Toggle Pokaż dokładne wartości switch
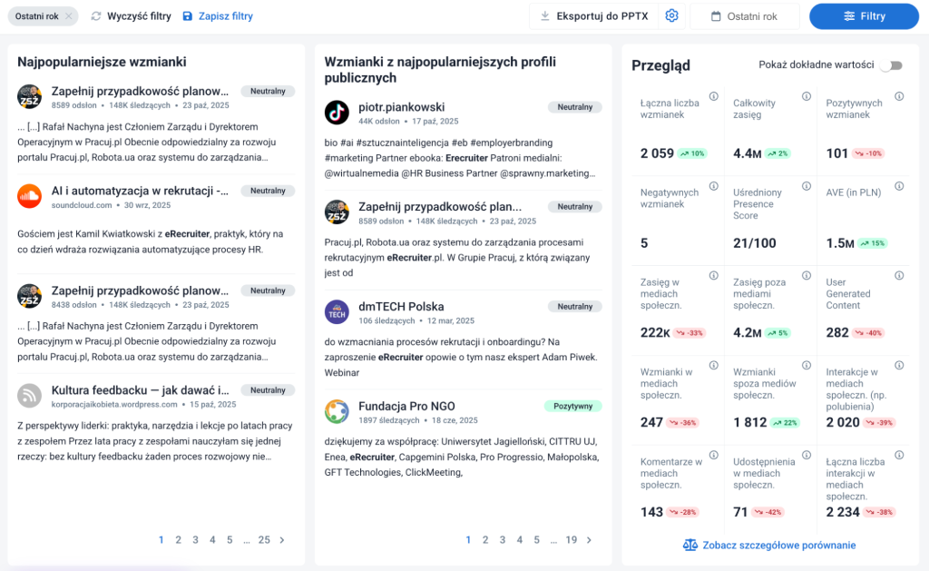The image size is (929, 571). (895, 65)
